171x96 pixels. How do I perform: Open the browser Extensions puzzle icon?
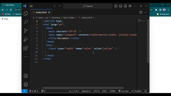[156, 10]
